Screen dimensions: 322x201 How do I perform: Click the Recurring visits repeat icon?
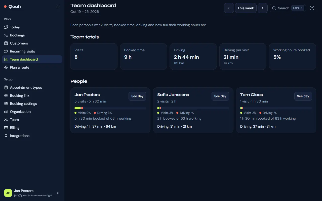pyautogui.click(x=6, y=51)
